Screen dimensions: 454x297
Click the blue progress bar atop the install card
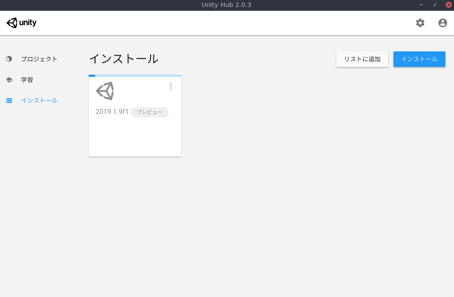pyautogui.click(x=91, y=75)
